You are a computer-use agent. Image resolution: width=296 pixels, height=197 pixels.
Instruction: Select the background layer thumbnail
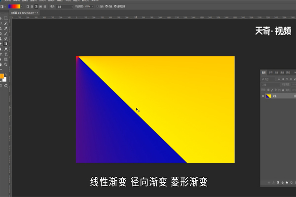[268, 96]
